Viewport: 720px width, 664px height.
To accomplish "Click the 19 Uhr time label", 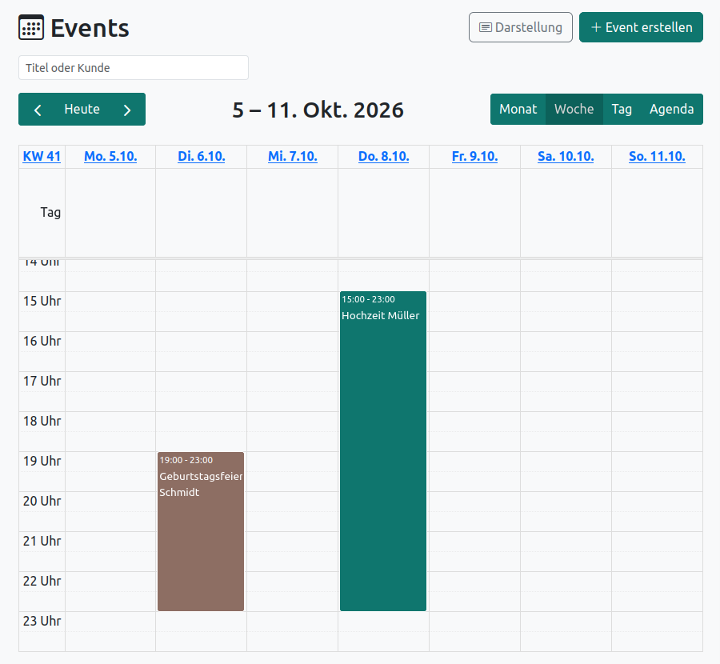I will [x=42, y=461].
